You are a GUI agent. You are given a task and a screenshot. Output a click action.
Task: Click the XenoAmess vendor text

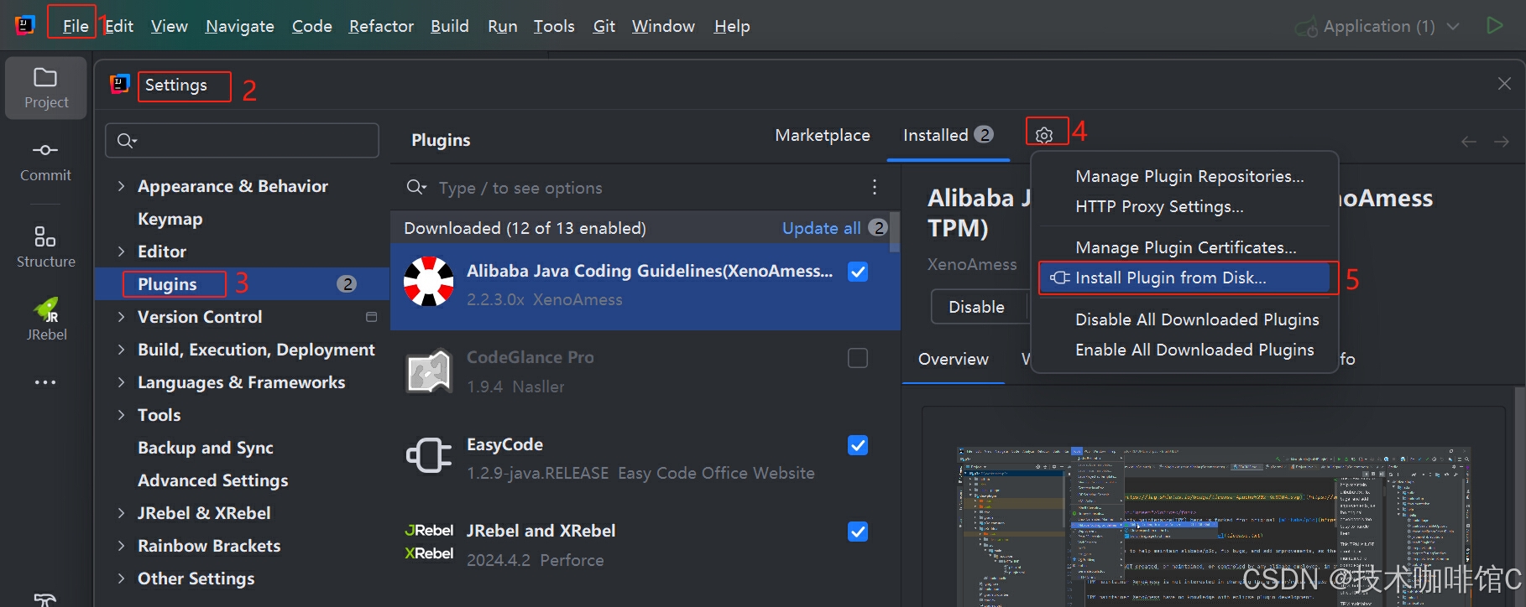(971, 264)
